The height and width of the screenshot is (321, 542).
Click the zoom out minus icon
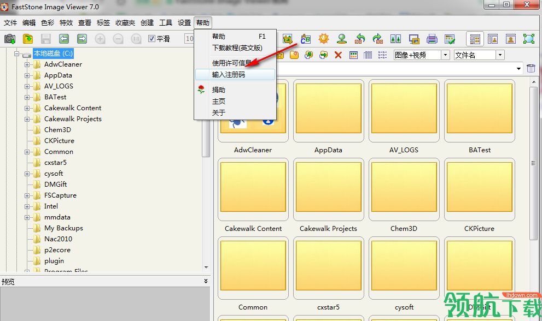point(118,39)
